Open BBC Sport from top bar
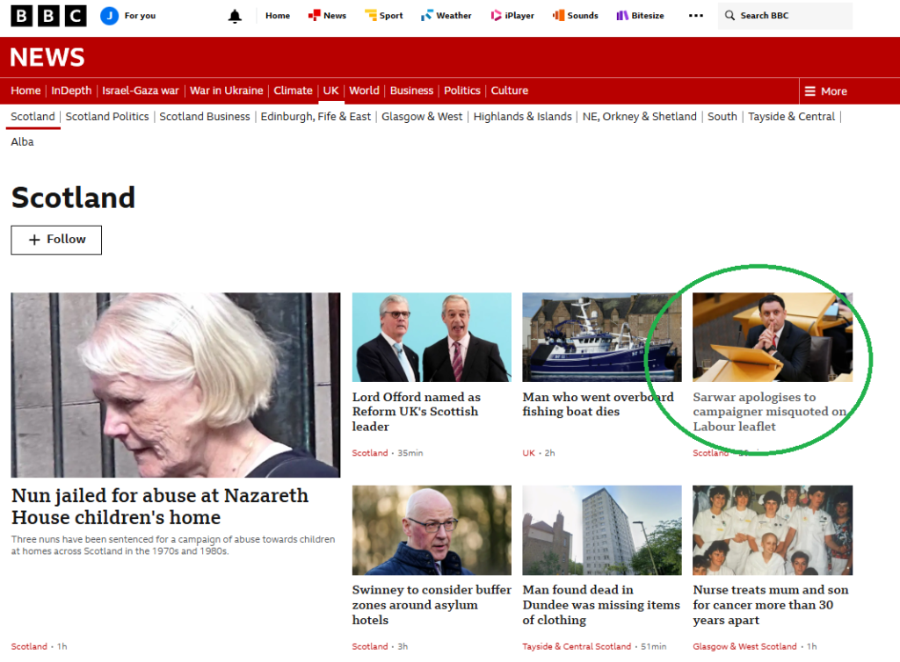Screen dimensions: 900x662 (383, 16)
